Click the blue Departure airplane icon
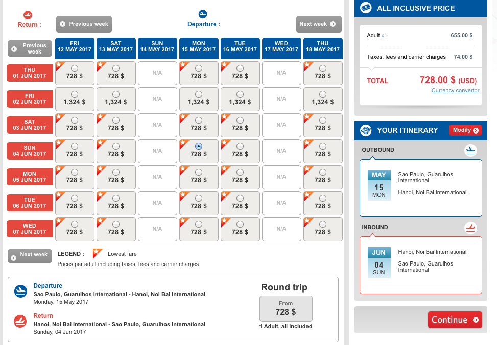 pos(203,14)
